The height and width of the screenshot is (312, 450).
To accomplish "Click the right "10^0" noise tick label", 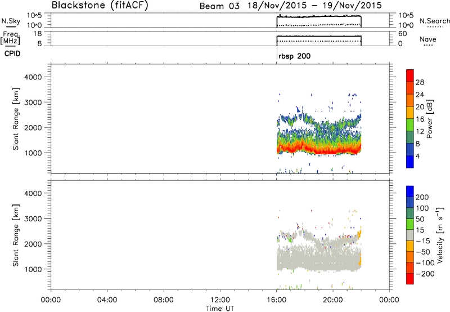I will [x=406, y=25].
